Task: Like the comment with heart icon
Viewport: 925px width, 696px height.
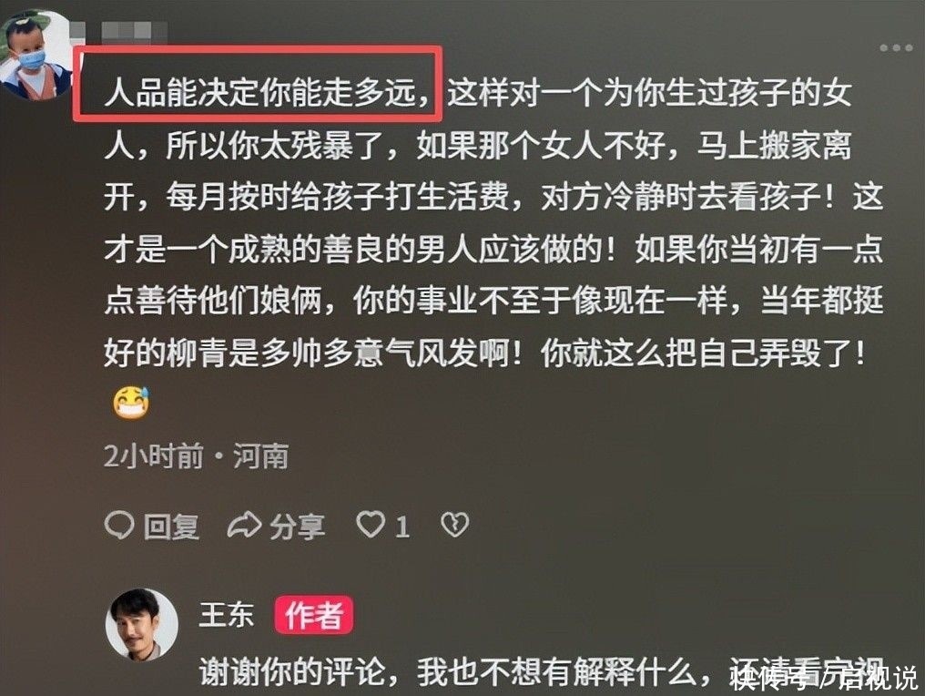Action: [x=371, y=524]
